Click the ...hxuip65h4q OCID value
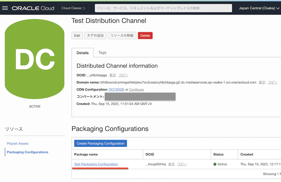 tap(156, 164)
